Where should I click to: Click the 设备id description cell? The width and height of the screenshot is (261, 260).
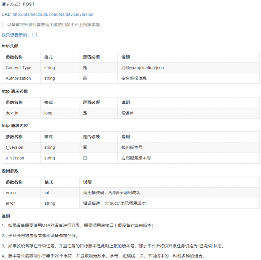click(188, 113)
